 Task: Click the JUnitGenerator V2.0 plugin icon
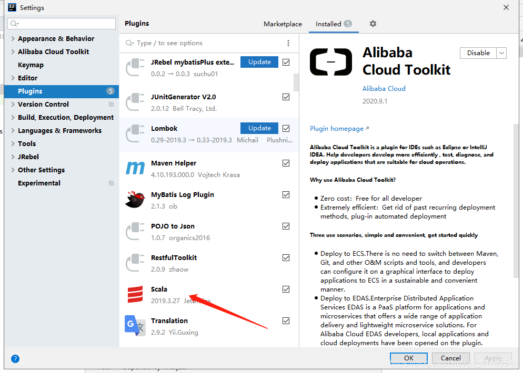click(x=135, y=102)
